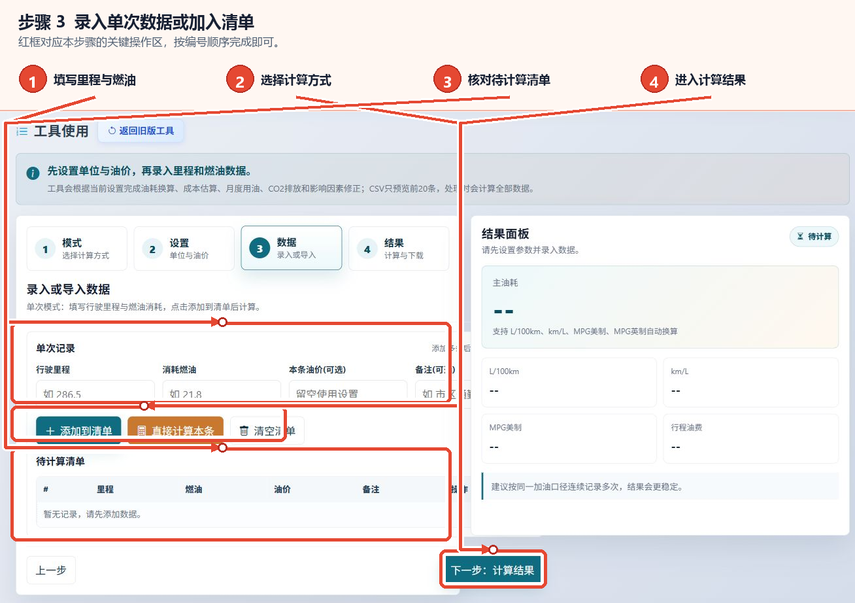Click the 添加到清单 button
Image resolution: width=855 pixels, height=603 pixels.
[78, 430]
